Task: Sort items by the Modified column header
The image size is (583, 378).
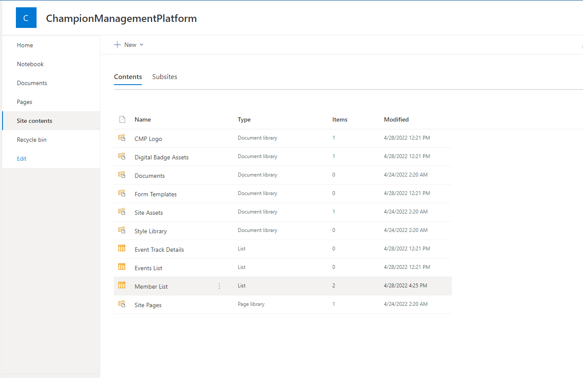Action: (x=396, y=119)
